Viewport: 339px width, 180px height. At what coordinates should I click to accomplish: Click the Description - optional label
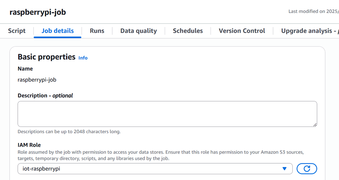coord(45,96)
